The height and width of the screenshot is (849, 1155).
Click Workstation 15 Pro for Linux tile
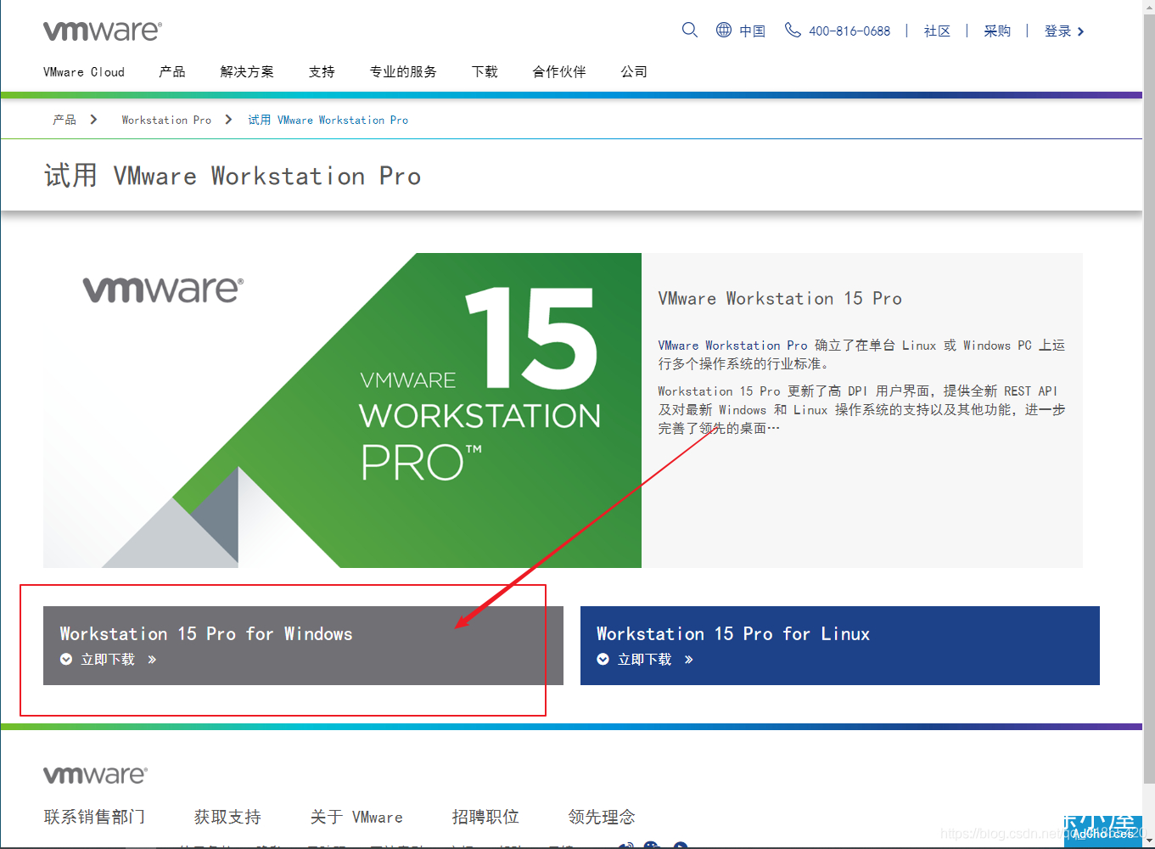tap(840, 645)
